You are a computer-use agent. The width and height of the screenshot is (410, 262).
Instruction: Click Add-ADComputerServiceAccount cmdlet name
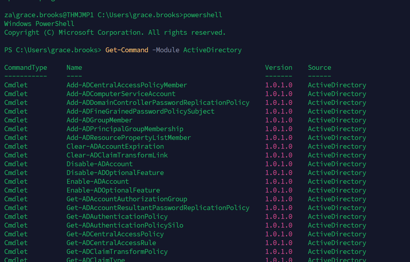(x=121, y=94)
